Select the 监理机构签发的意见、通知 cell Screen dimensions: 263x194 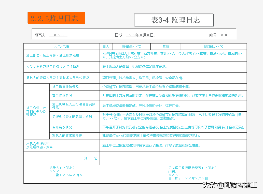point(65,117)
